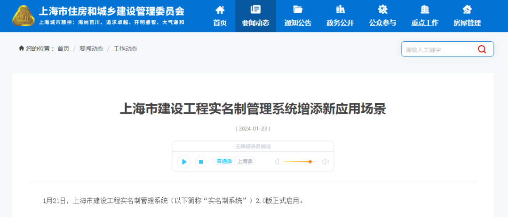The width and height of the screenshot is (508, 217).
Task: Click the home icon beside 您的位置
Action: (x=21, y=48)
